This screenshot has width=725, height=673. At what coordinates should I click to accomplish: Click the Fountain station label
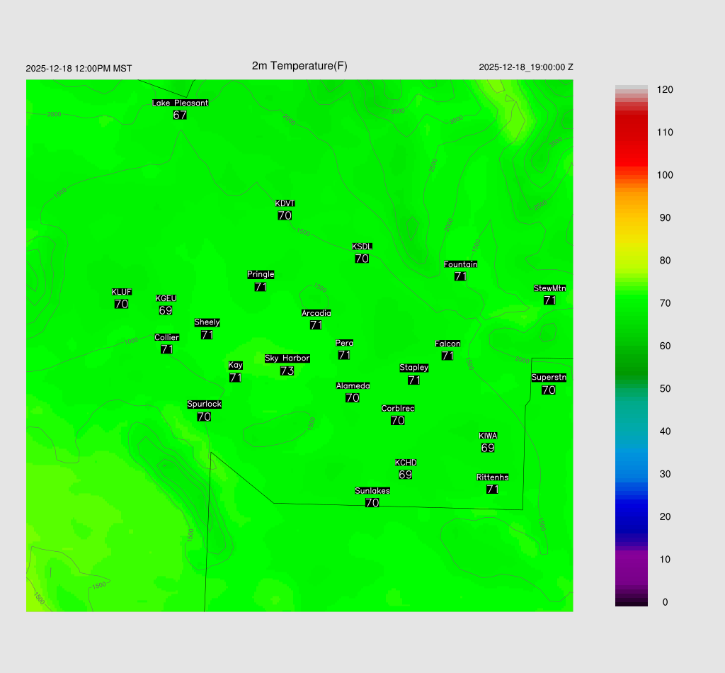(460, 264)
